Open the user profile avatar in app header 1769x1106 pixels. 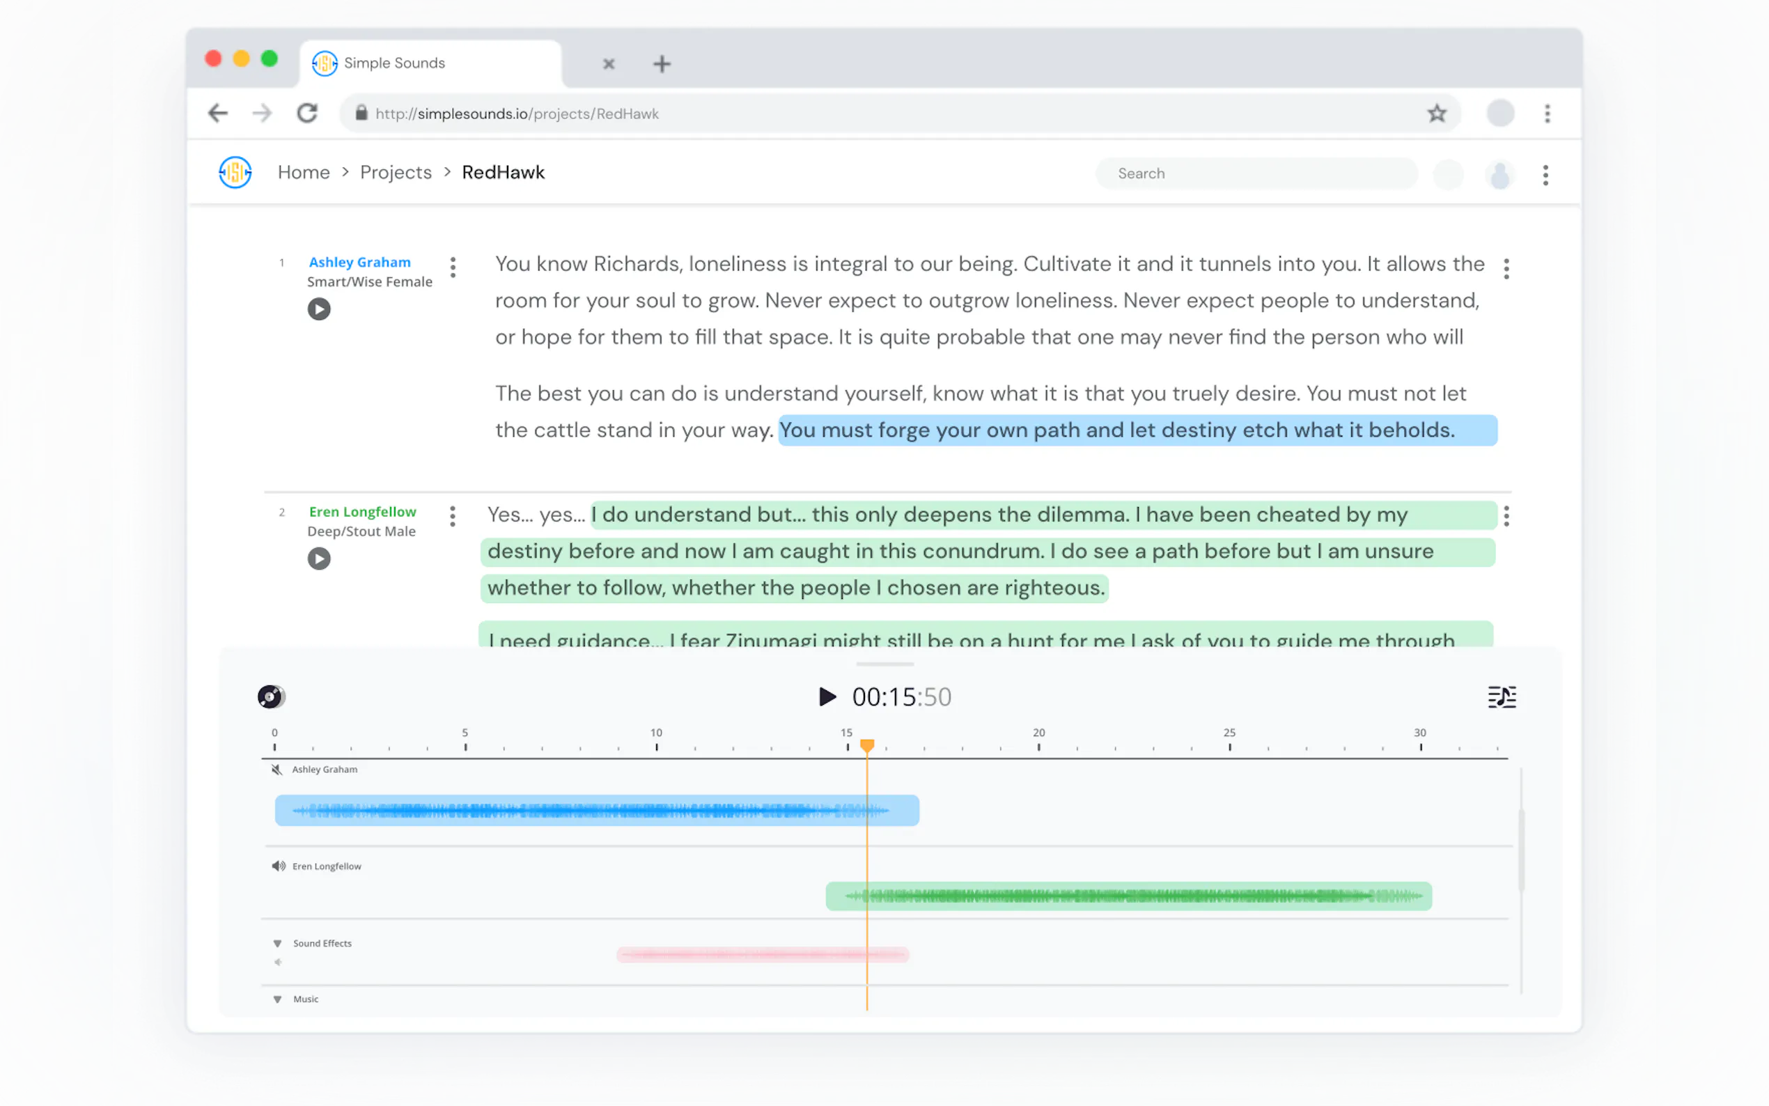click(1500, 174)
